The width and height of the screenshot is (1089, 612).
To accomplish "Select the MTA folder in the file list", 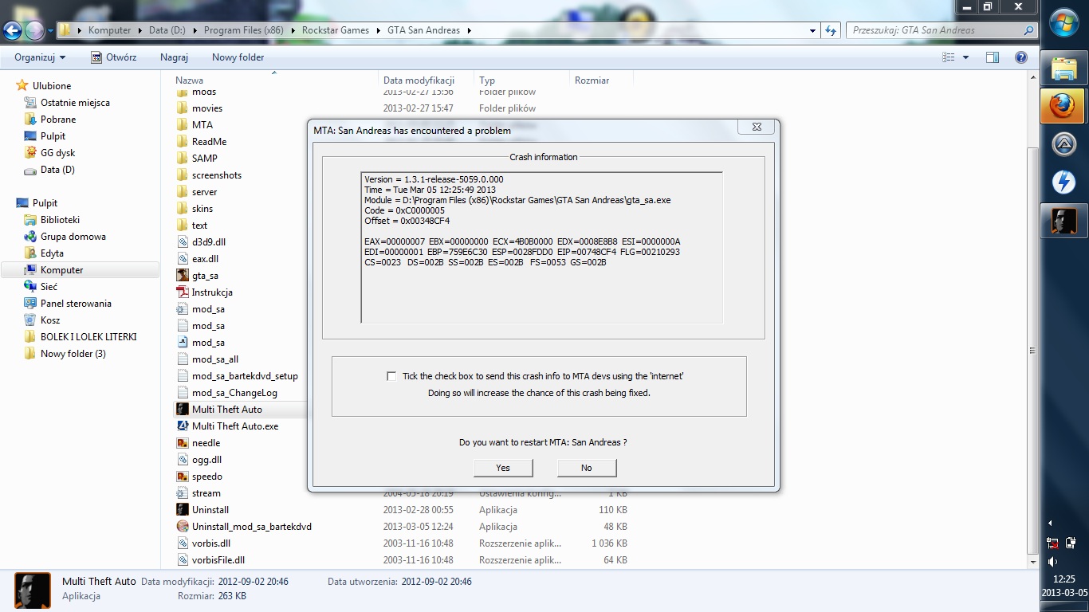I will click(202, 125).
